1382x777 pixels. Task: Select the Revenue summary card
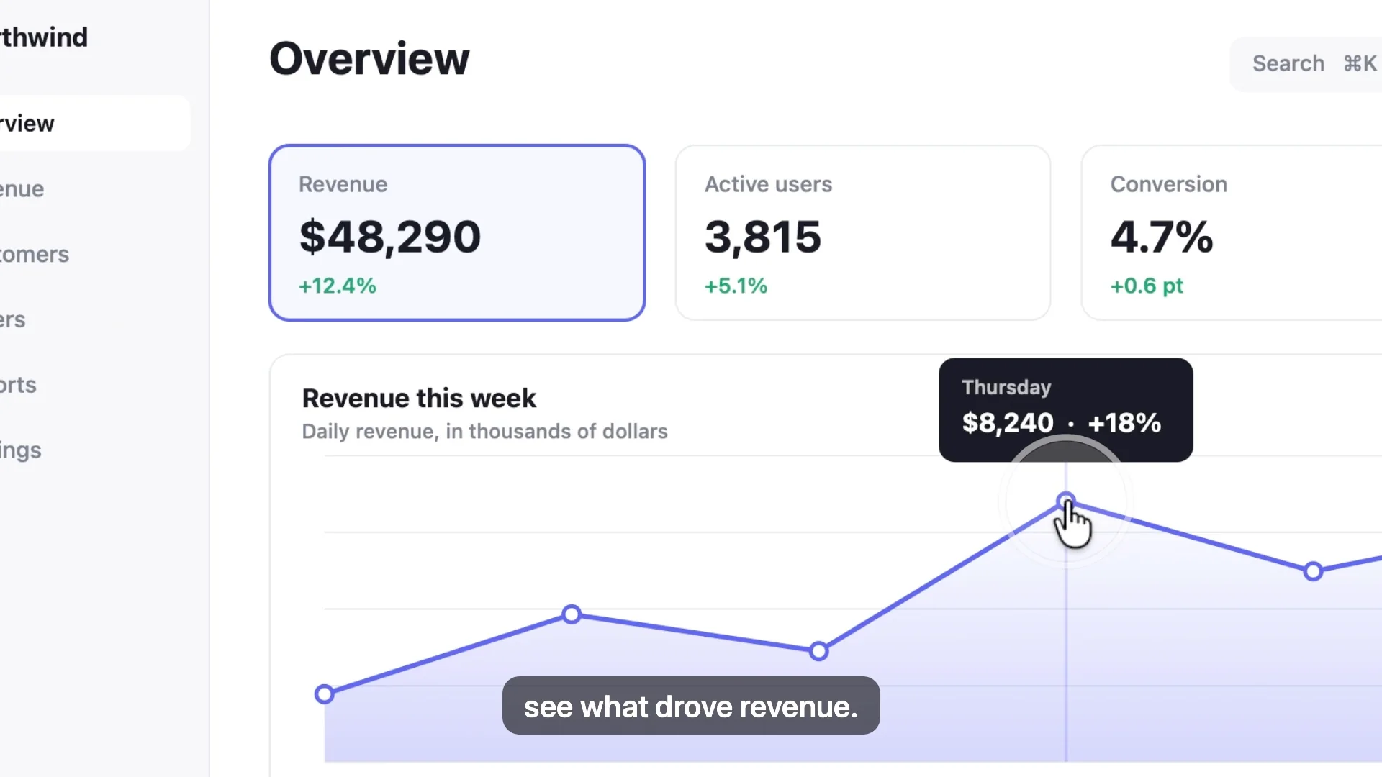click(457, 232)
